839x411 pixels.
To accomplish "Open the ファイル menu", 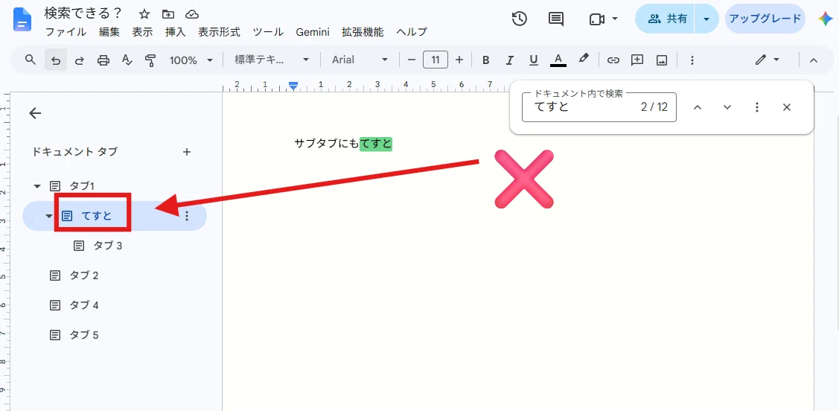I will pos(66,31).
